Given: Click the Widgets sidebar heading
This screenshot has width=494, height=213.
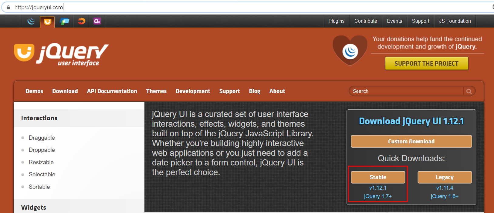Looking at the screenshot, I should (34, 208).
